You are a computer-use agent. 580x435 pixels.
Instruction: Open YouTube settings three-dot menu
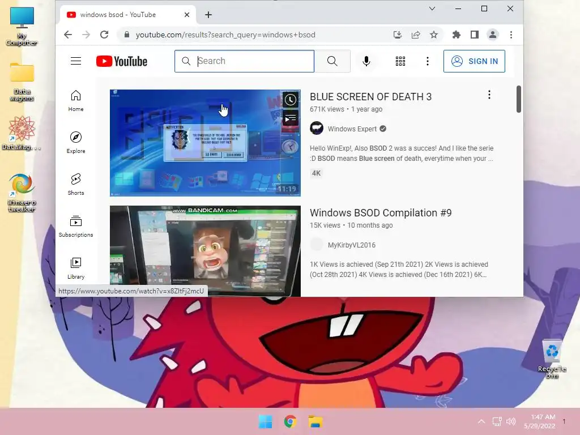428,61
